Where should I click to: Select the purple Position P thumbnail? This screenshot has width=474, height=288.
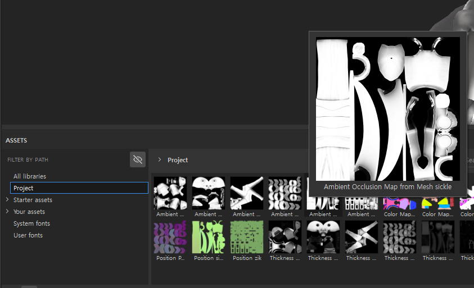coord(170,237)
